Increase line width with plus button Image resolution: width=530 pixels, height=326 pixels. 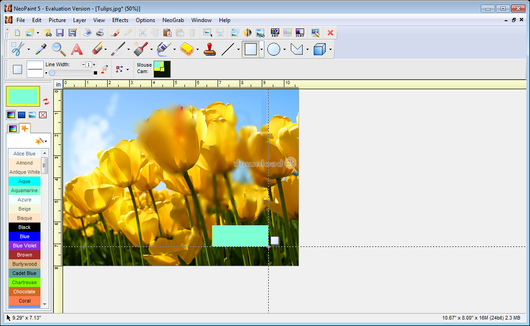pyautogui.click(x=94, y=65)
